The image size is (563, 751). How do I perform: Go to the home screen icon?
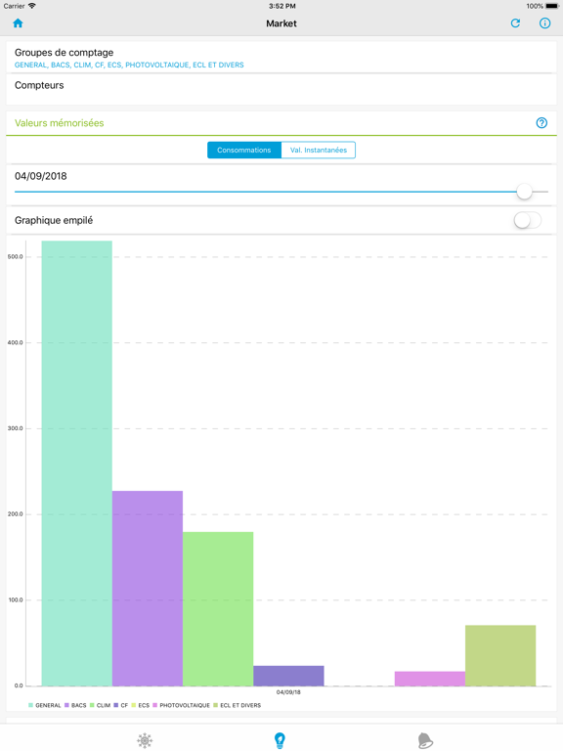coord(19,23)
